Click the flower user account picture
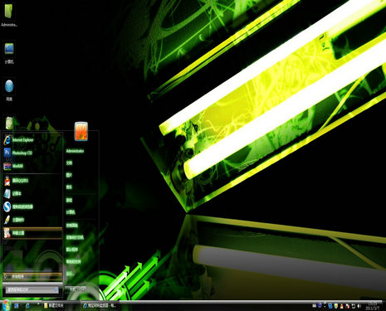386x311 pixels. pos(81,131)
